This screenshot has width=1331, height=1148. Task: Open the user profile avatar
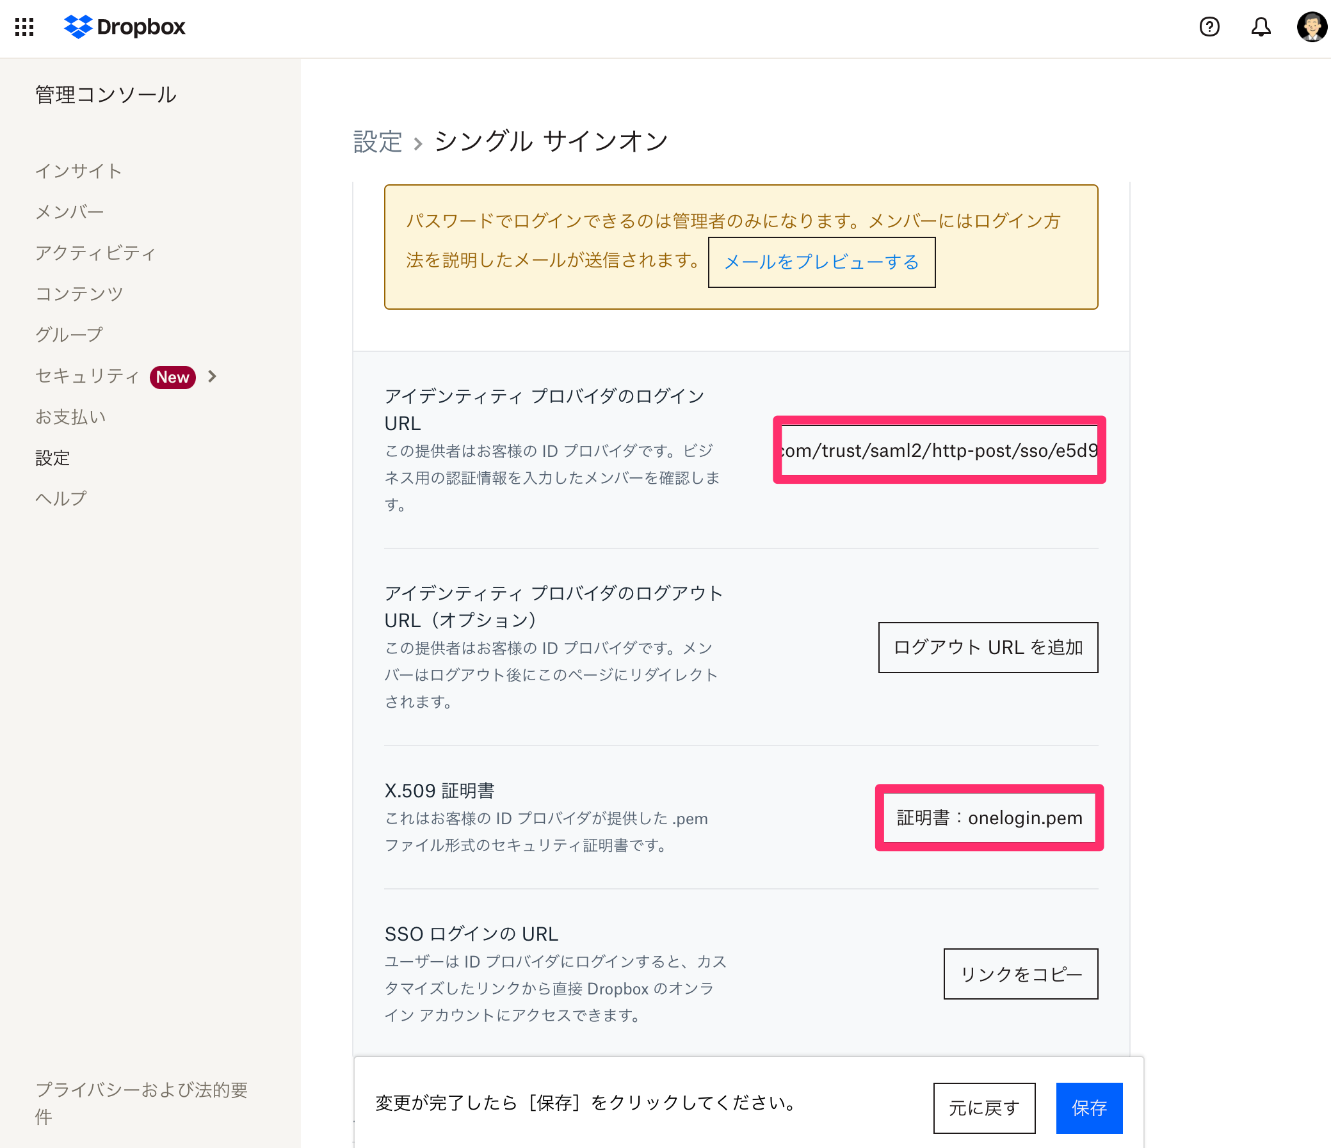point(1312,27)
